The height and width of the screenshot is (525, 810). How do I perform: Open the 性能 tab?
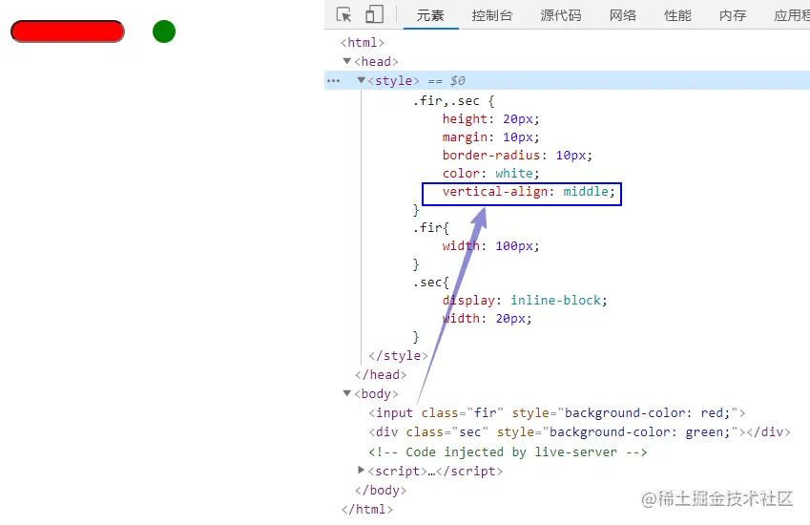coord(677,15)
